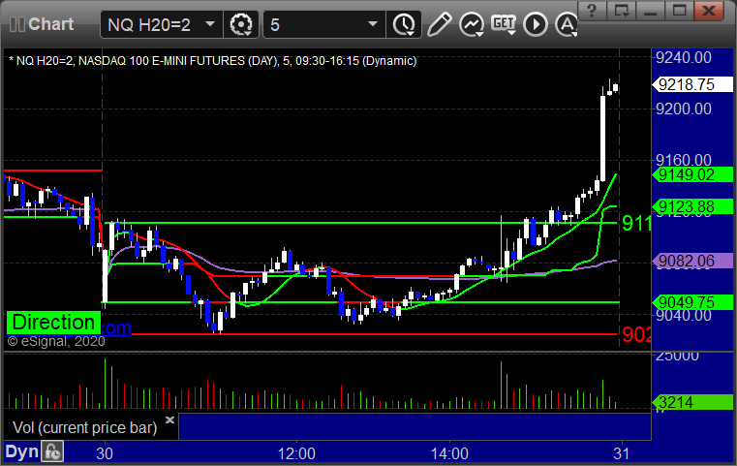Open the symbol settings gear icon
Viewport: 737px width, 466px height.
[241, 23]
